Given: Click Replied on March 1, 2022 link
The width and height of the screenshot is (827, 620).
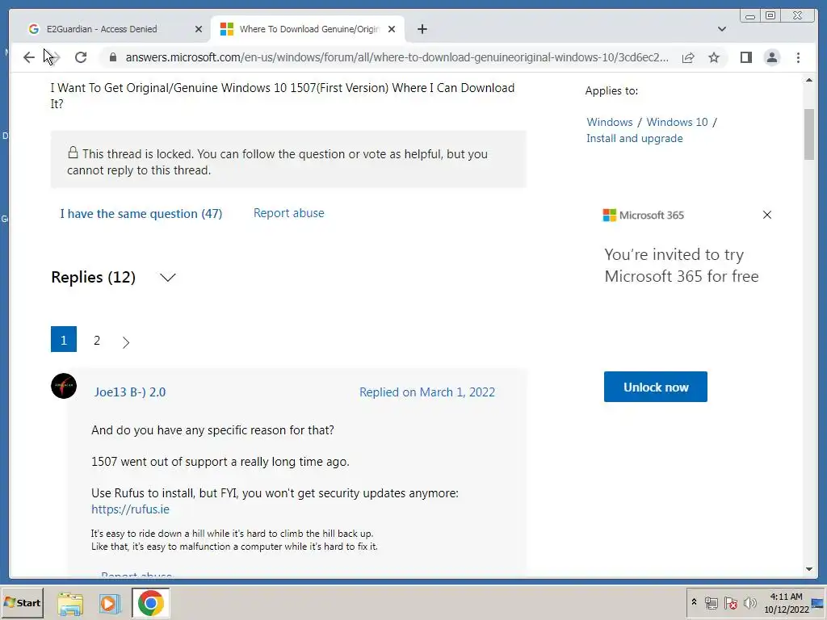Looking at the screenshot, I should pos(426,392).
